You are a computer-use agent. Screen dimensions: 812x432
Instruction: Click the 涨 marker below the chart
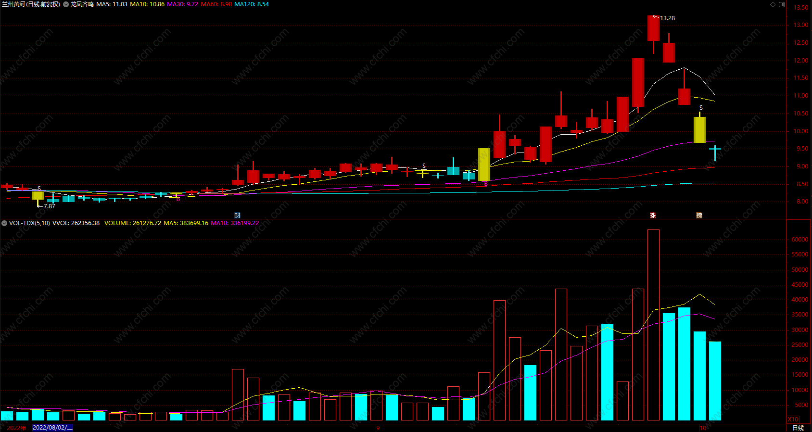click(x=653, y=215)
